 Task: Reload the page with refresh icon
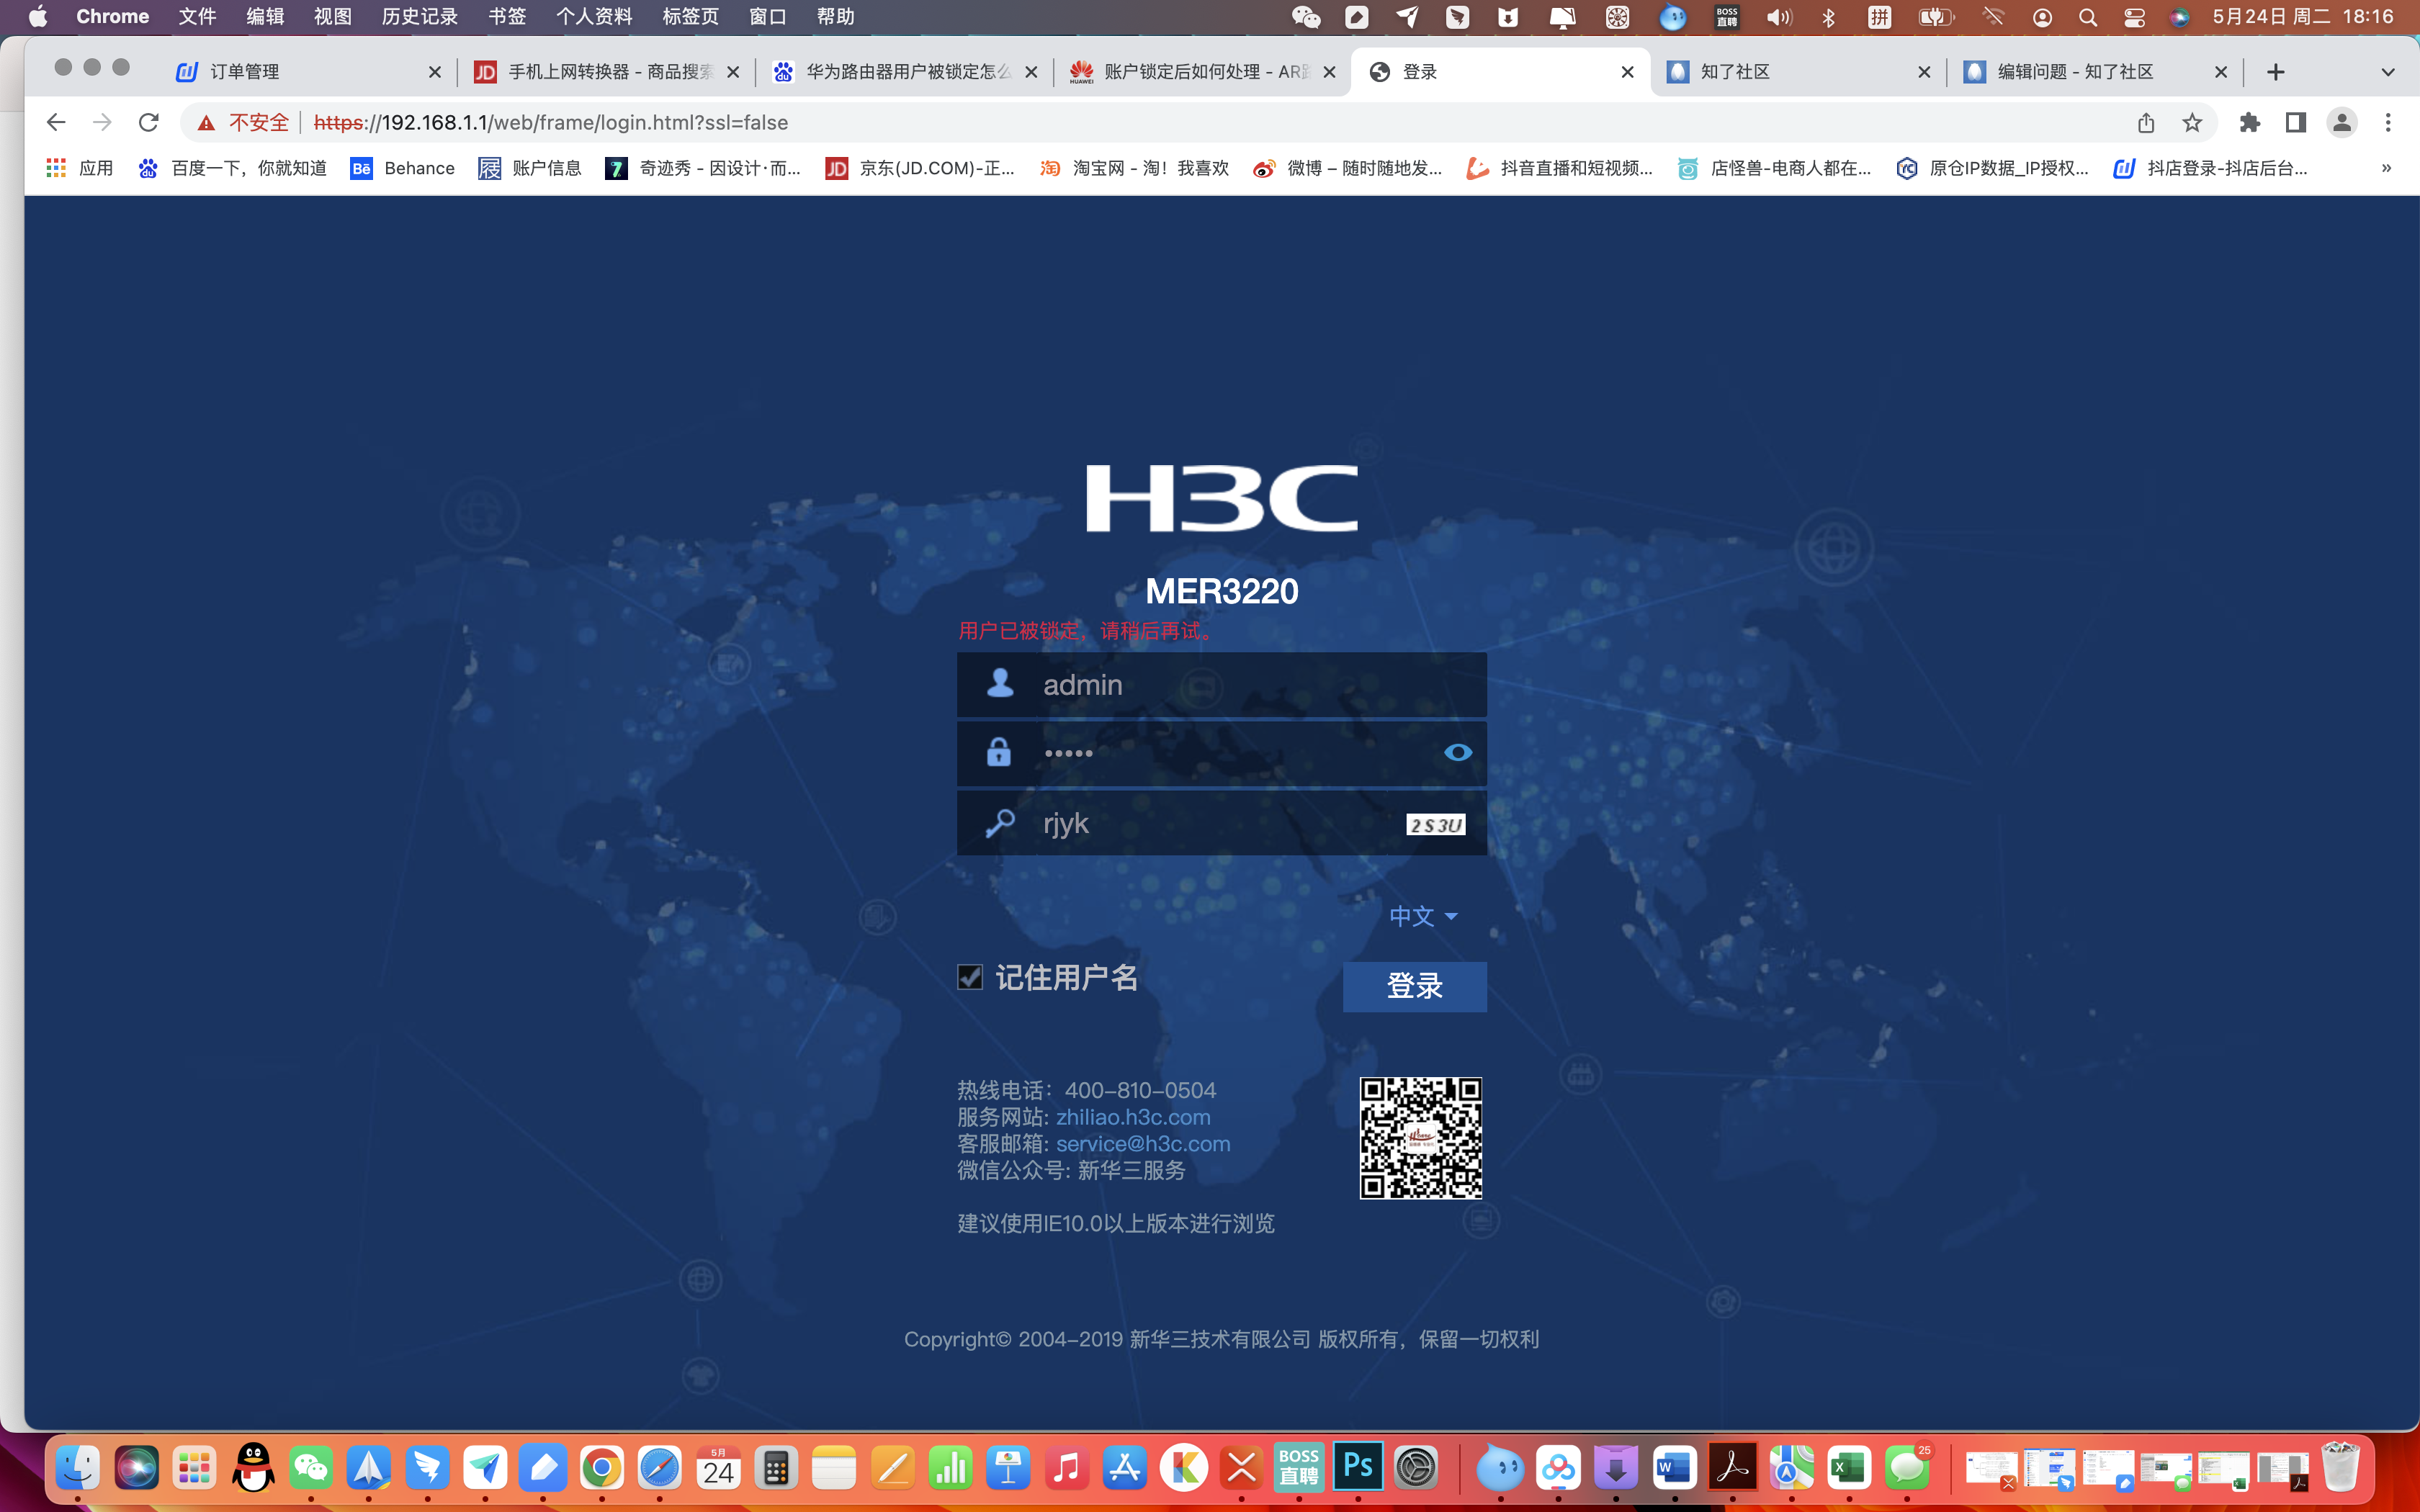tap(149, 122)
